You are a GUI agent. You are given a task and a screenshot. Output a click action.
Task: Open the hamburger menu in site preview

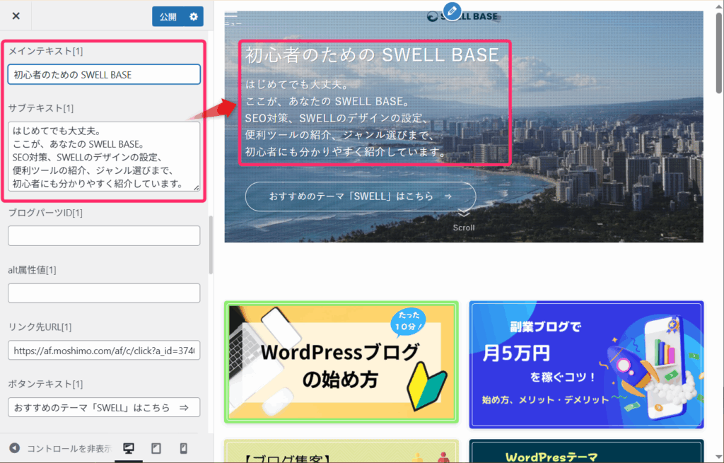tap(231, 18)
